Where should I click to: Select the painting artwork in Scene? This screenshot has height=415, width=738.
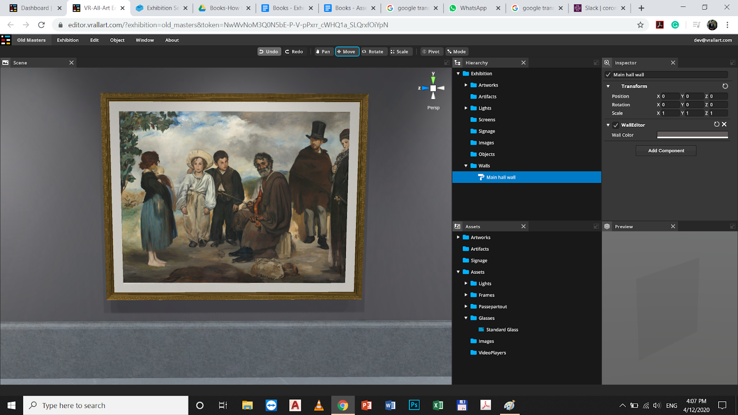click(234, 197)
